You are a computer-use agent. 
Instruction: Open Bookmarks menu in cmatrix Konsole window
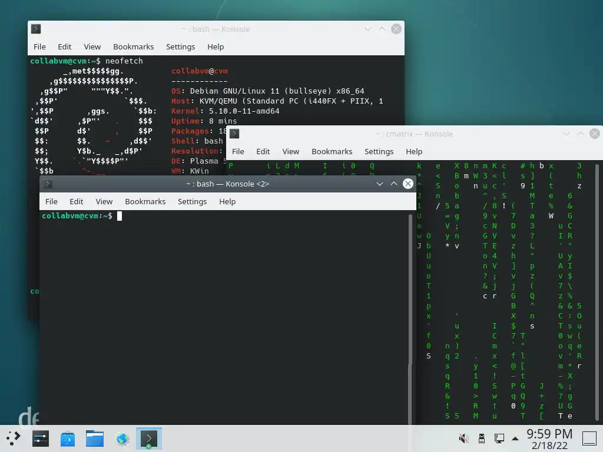click(332, 151)
